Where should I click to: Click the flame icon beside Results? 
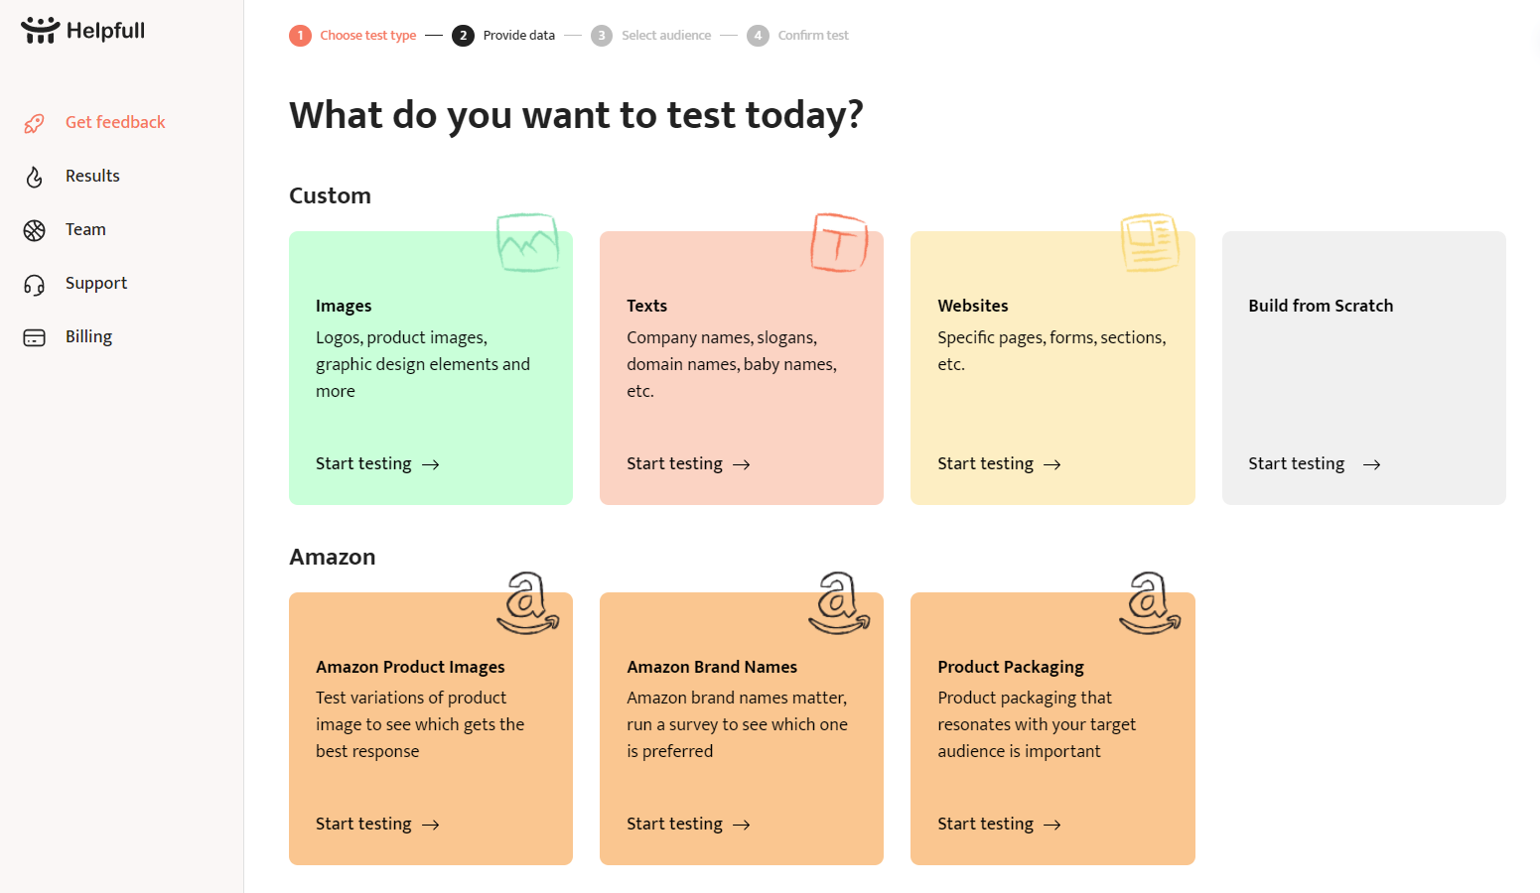coord(35,177)
